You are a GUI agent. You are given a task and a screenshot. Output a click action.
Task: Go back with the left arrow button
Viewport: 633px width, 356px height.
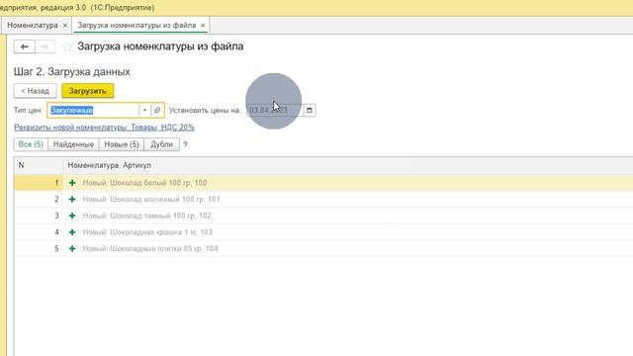(x=24, y=46)
